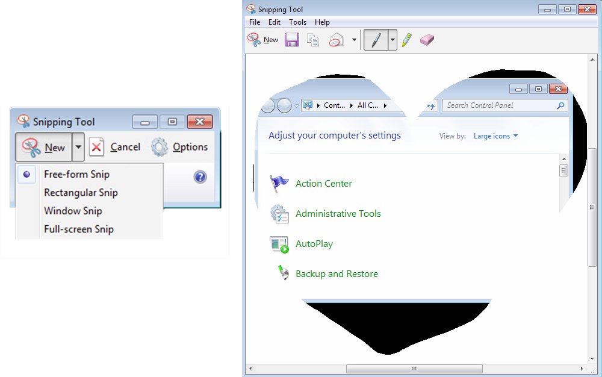This screenshot has height=377, width=602.
Task: Expand the Pen options dropdown arrow
Action: coord(393,40)
